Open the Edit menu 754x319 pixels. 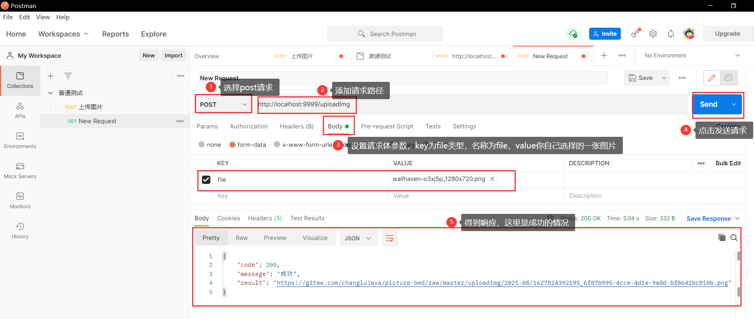(x=24, y=17)
